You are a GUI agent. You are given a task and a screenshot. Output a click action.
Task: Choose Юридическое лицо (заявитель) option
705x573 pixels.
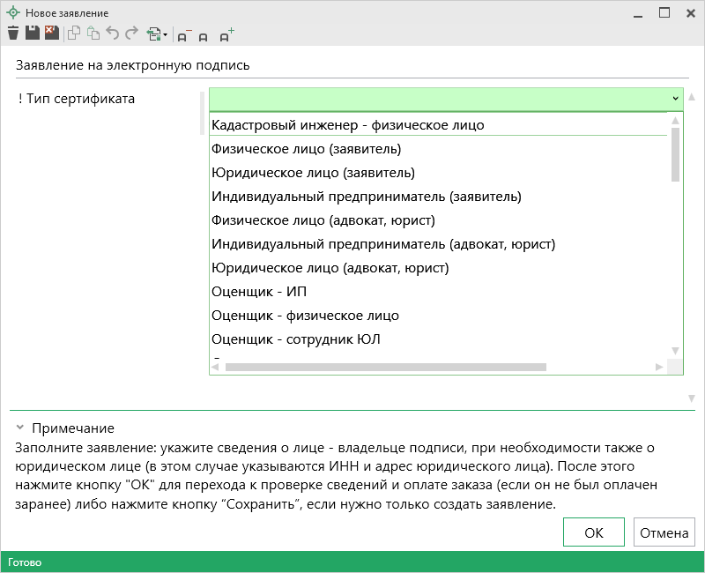(x=313, y=172)
